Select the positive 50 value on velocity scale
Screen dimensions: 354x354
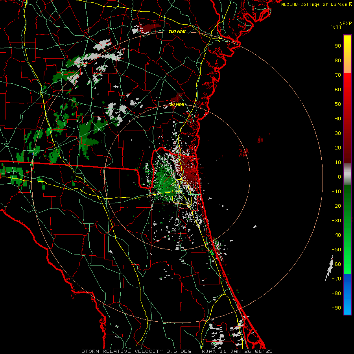click(338, 104)
